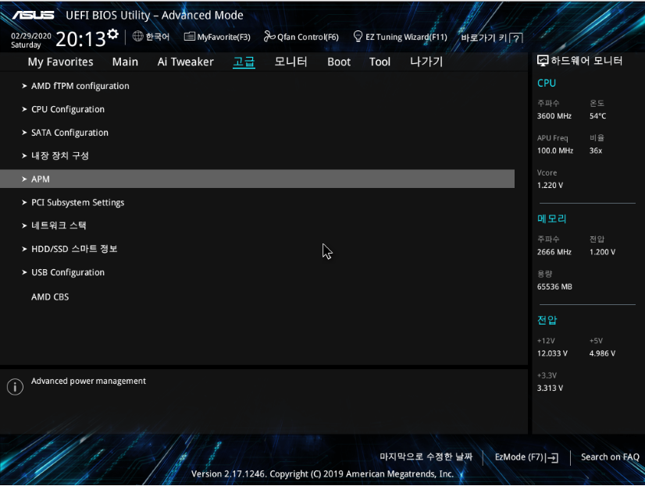Switch to the My Favorites tab
645x486 pixels.
click(60, 62)
